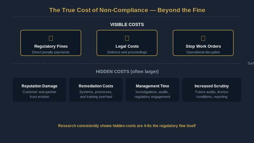Click the VISIBLE COSTS heading
Viewport: 254px width, 143px height.
pos(127,24)
